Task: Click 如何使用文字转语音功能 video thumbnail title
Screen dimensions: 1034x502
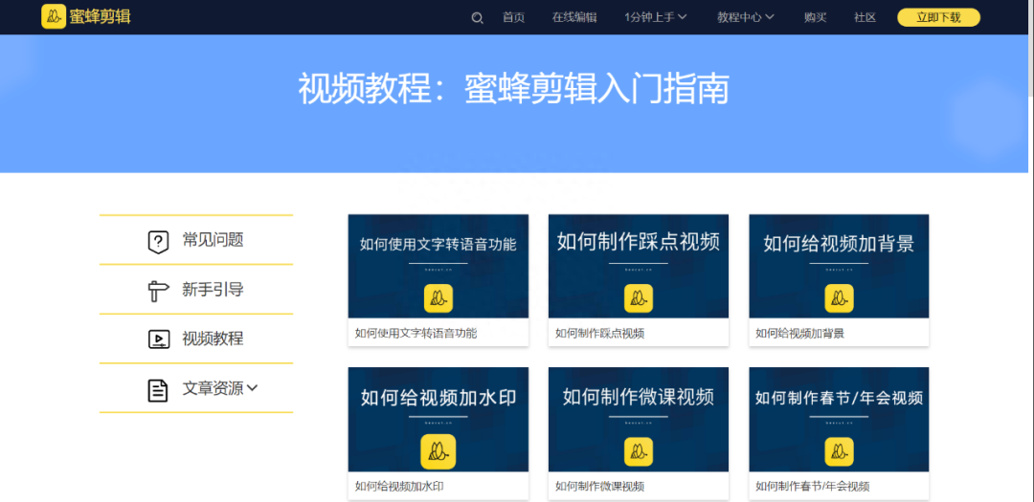Action: 438,245
